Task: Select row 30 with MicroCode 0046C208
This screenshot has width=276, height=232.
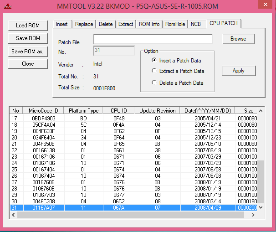Action: pyautogui.click(x=133, y=201)
